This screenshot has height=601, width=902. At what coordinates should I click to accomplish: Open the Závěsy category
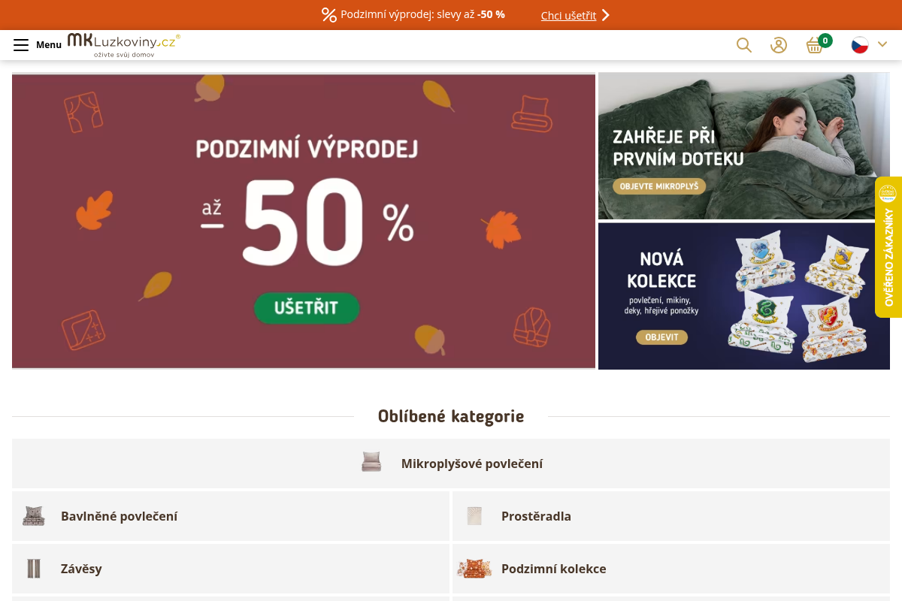231,569
